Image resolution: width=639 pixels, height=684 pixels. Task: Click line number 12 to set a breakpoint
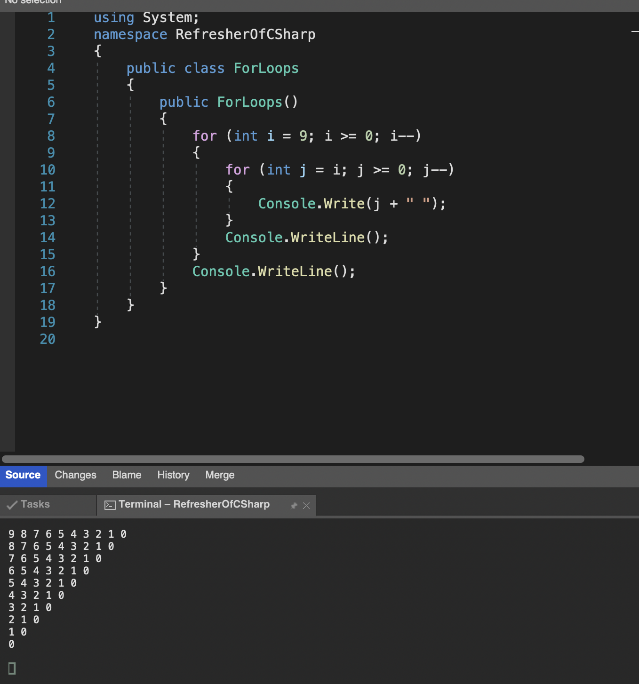coord(48,204)
